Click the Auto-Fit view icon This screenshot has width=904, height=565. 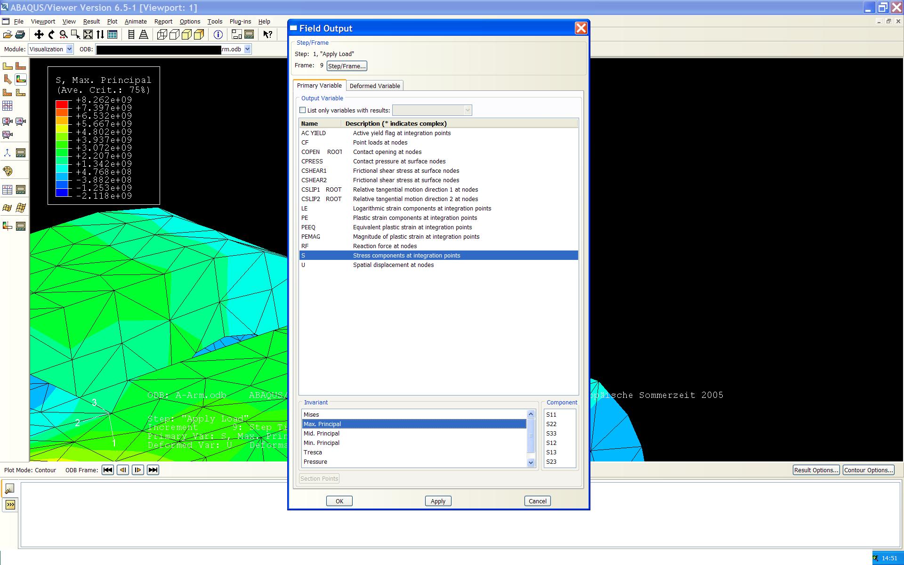coord(88,34)
